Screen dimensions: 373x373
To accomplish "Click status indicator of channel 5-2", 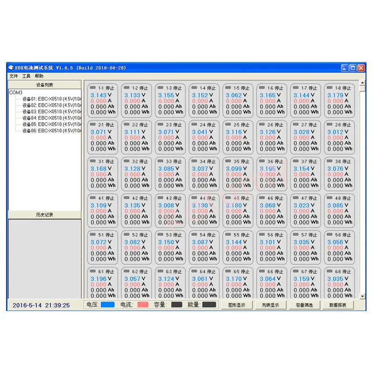I will [126, 235].
